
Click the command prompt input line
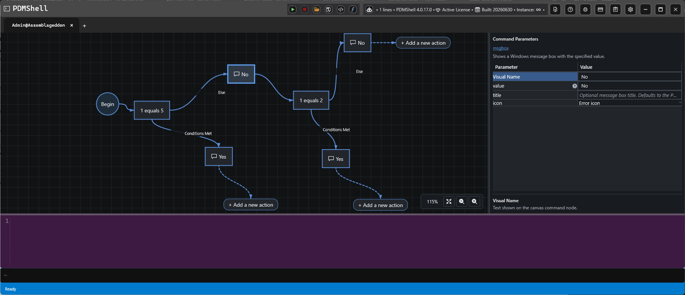(x=342, y=275)
